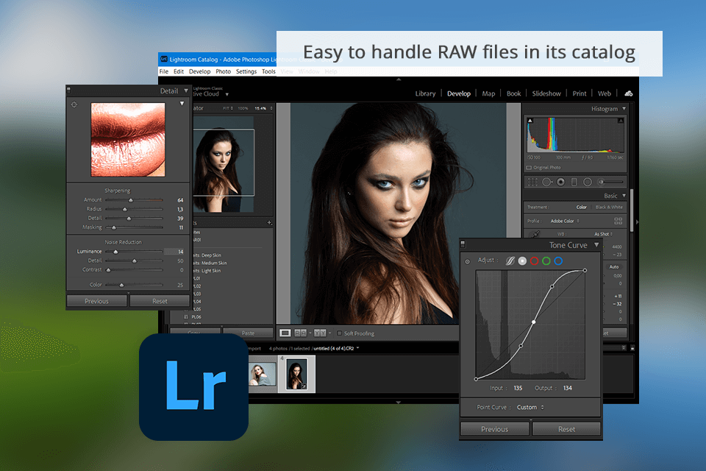Open the Settings menu

246,71
